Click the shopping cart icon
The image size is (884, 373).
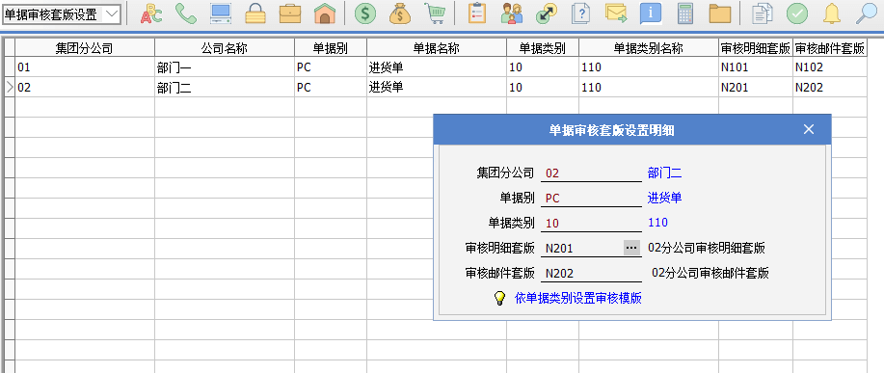pos(435,13)
